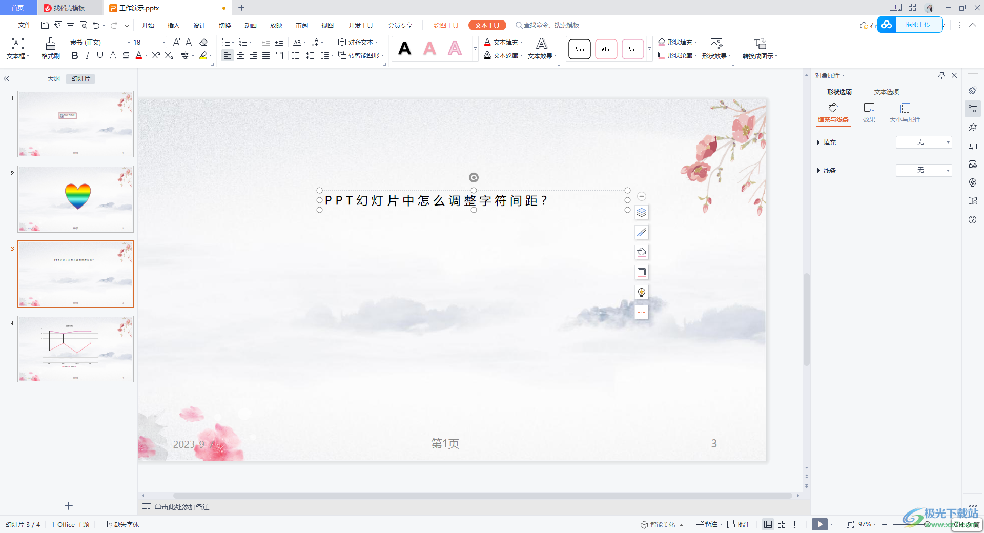Decrease font size with A- icon
This screenshot has height=533, width=984.
pos(190,42)
